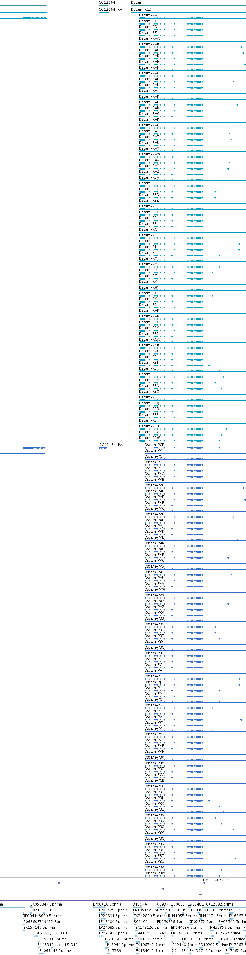The height and width of the screenshot is (955, 246).
Task: Click the Dscam-RX transcript label
Action: pyautogui.click(x=148, y=293)
